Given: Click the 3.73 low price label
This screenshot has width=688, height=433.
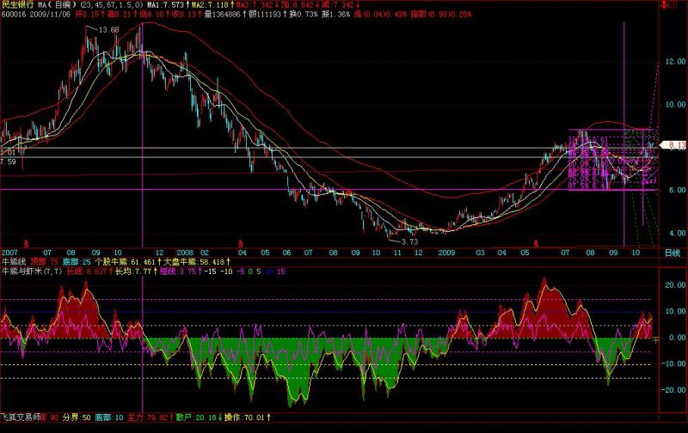Looking at the screenshot, I should pyautogui.click(x=409, y=242).
